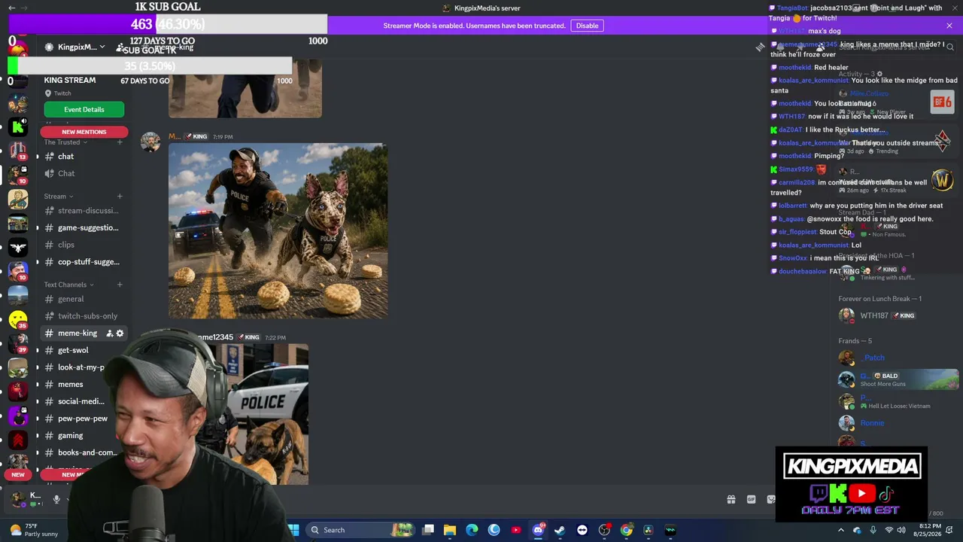Create channel in Text Channels plus icon
This screenshot has height=542, width=963.
tap(120, 285)
